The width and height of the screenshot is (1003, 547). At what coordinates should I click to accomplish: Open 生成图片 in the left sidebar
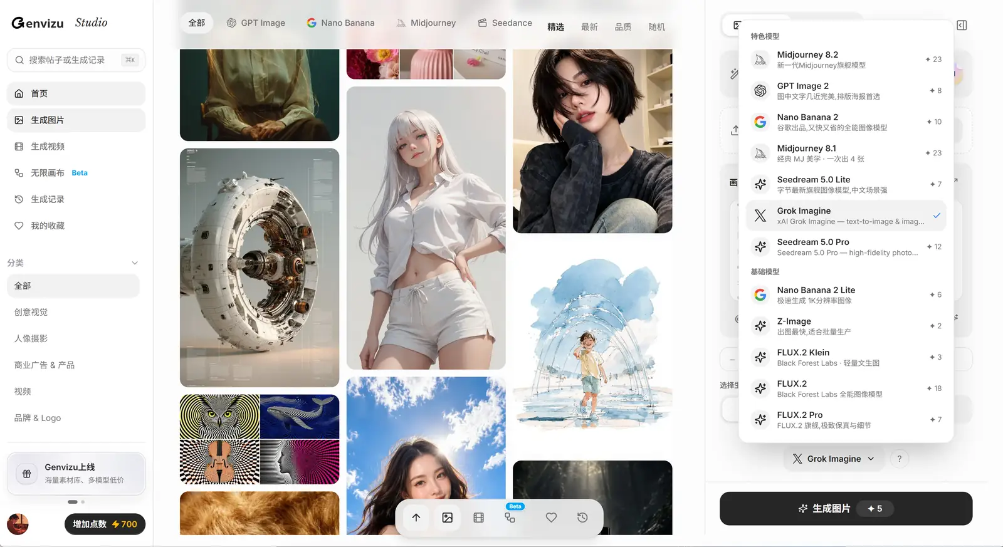76,120
